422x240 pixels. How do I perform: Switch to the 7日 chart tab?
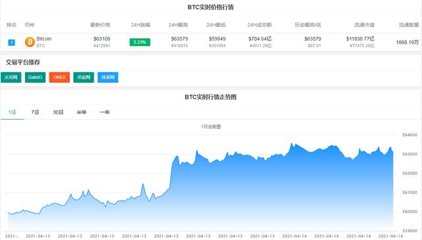click(35, 112)
